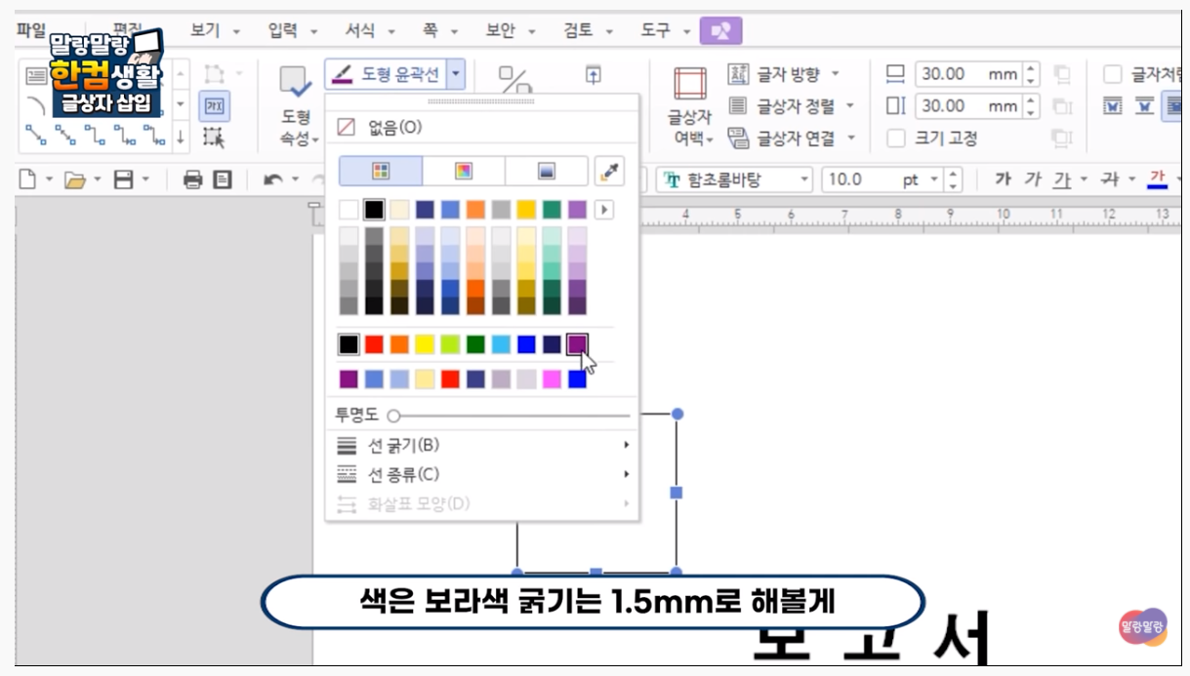Toggle the 글자처럼 취급 checkbox
This screenshot has height=676, width=1190.
point(1112,74)
